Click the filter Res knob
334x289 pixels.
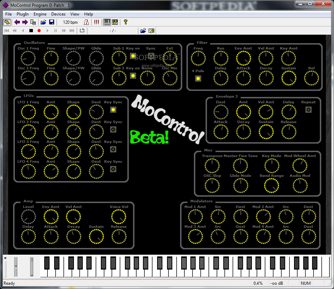tap(221, 58)
